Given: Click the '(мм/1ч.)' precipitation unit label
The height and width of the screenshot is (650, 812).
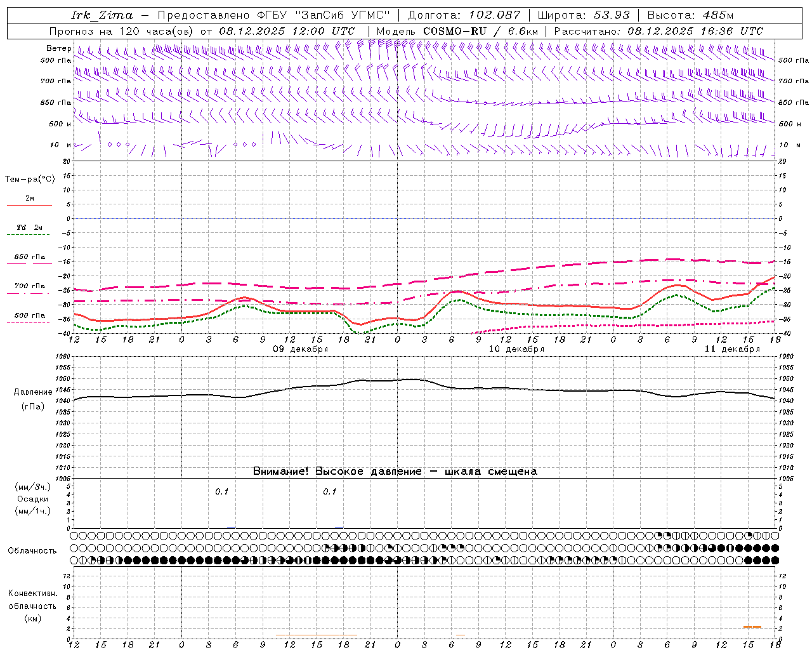Looking at the screenshot, I should (33, 511).
